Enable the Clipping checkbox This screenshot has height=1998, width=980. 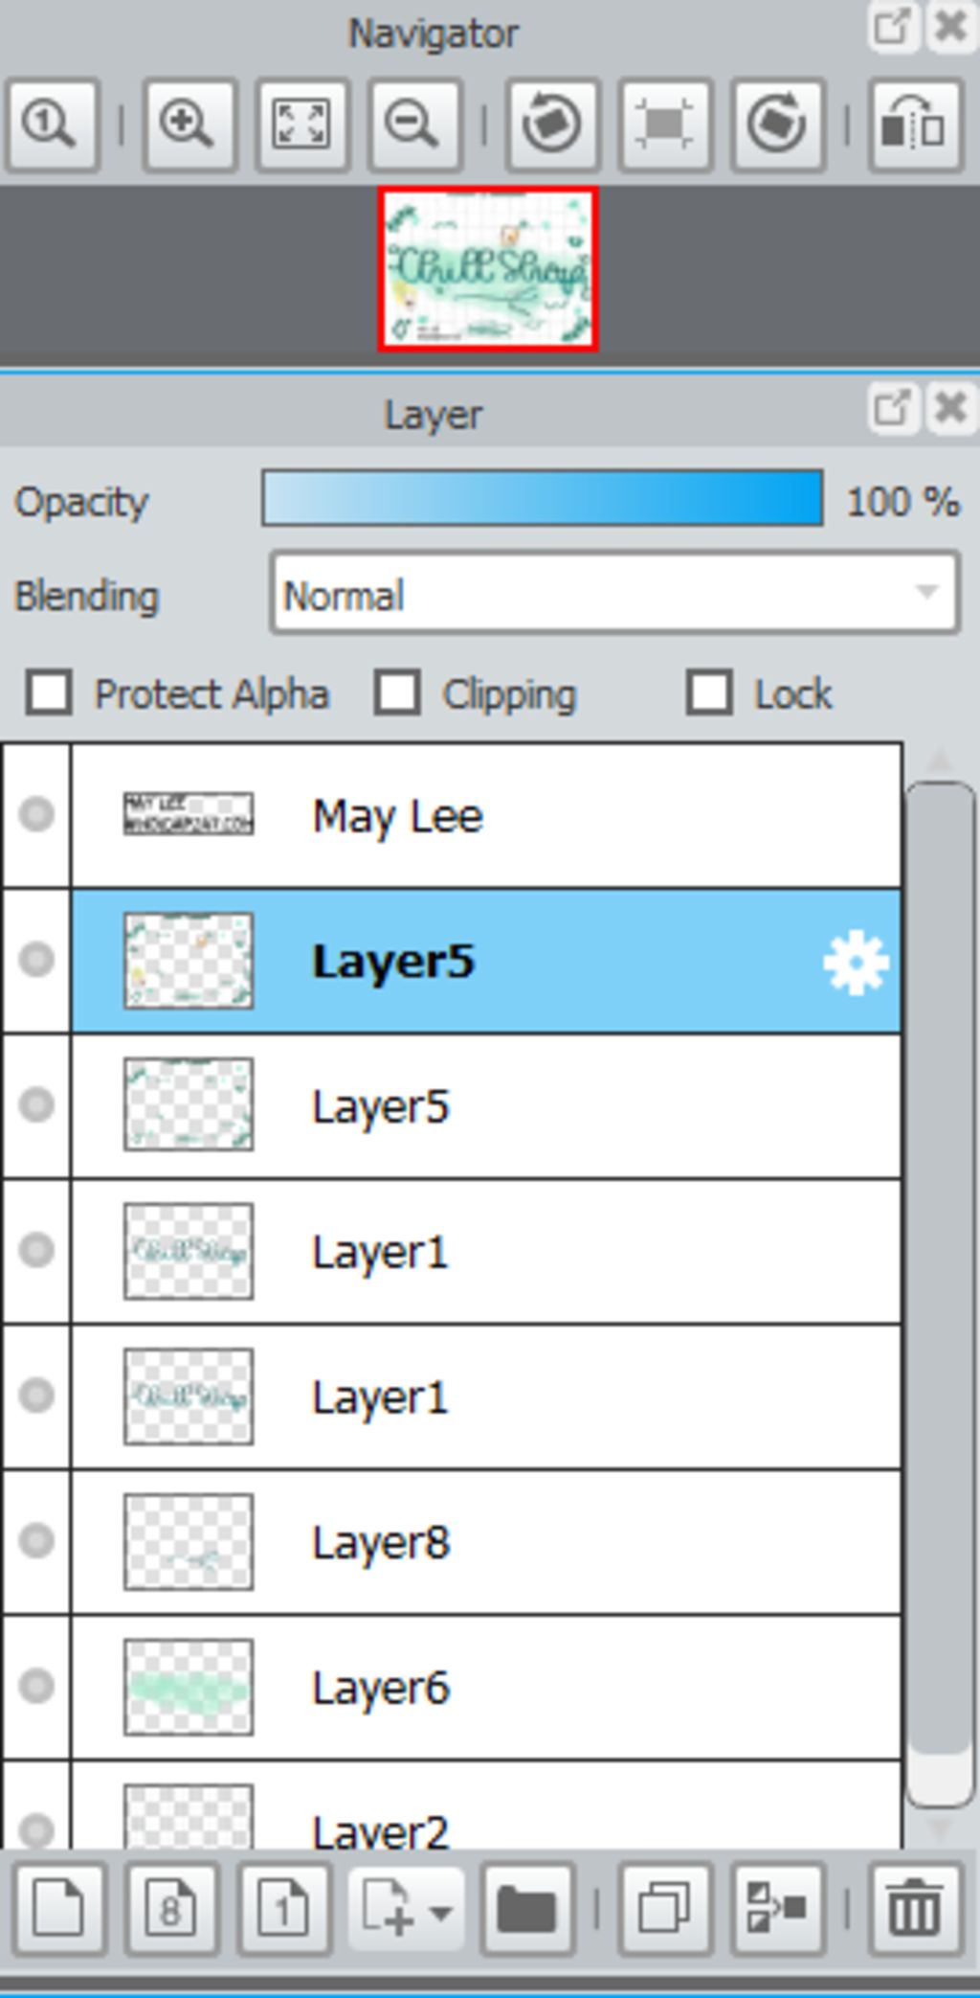pos(397,692)
